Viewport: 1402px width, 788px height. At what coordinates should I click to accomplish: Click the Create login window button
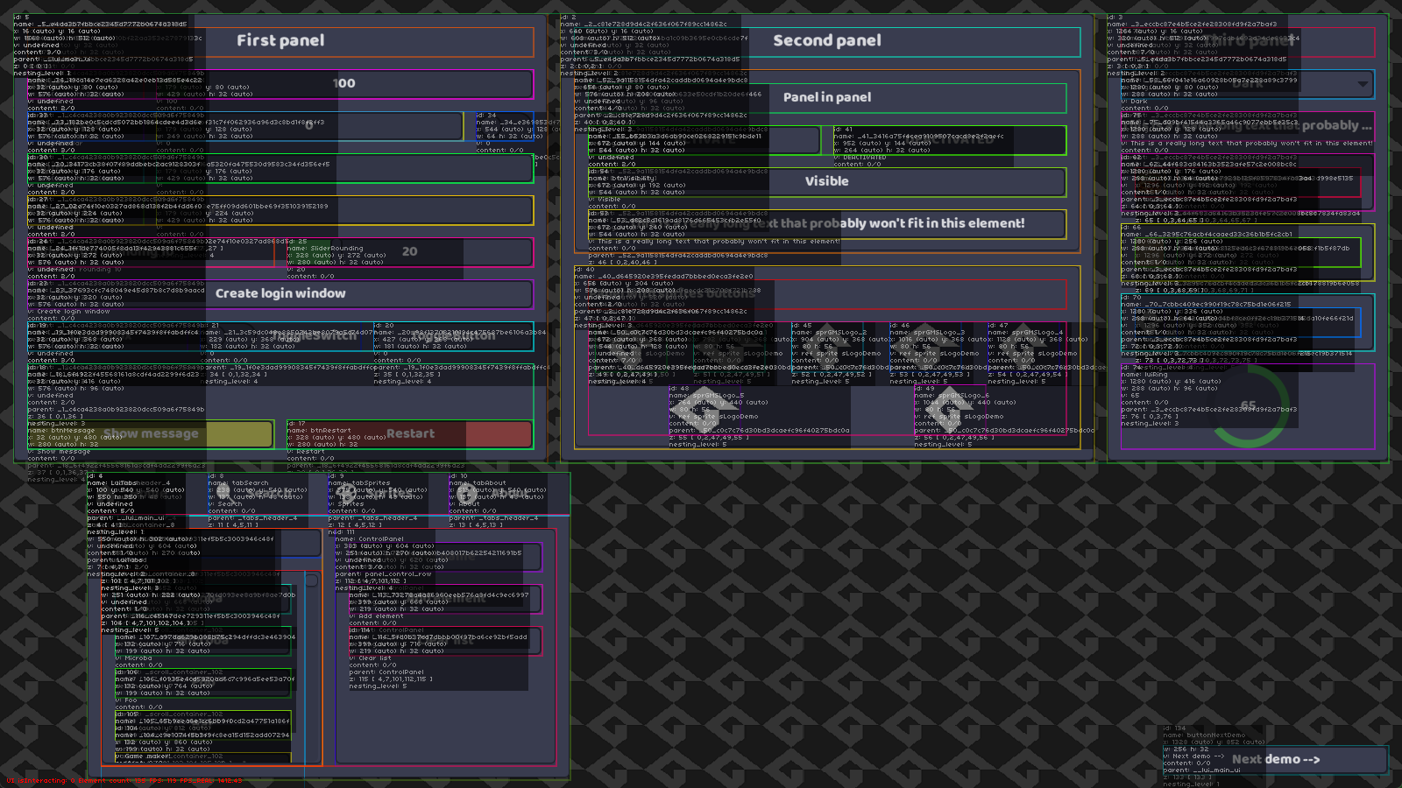280,294
